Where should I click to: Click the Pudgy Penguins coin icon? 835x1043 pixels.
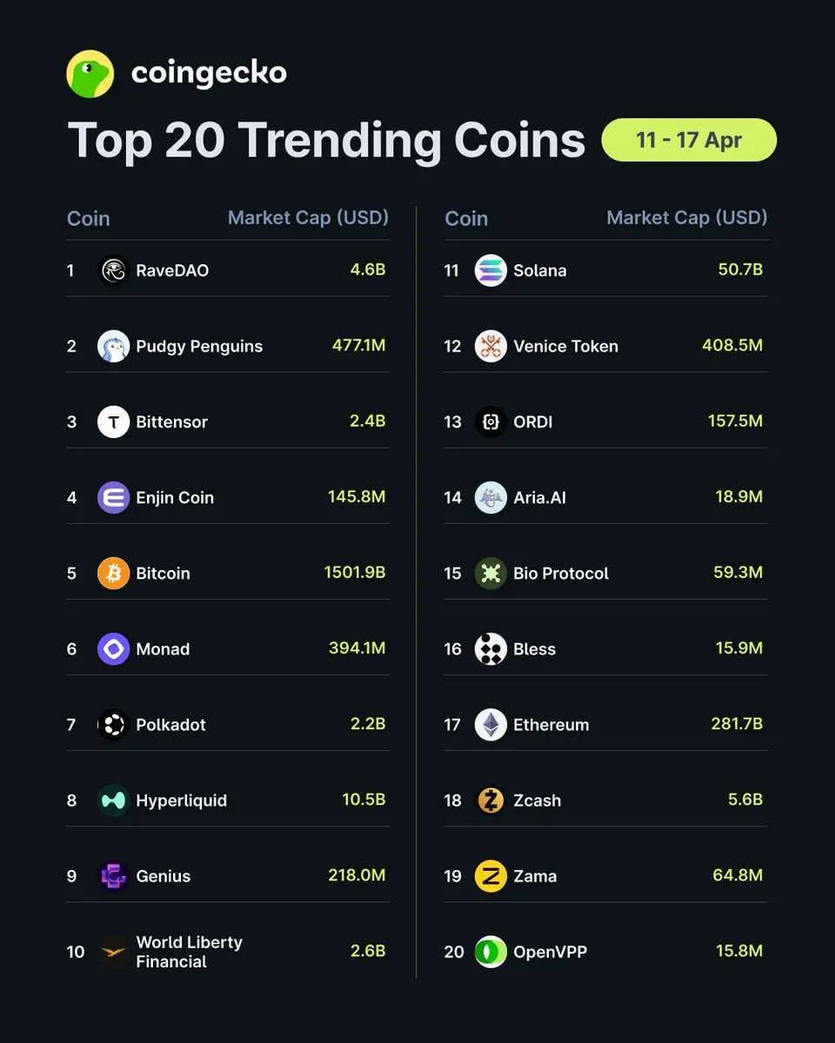[113, 346]
